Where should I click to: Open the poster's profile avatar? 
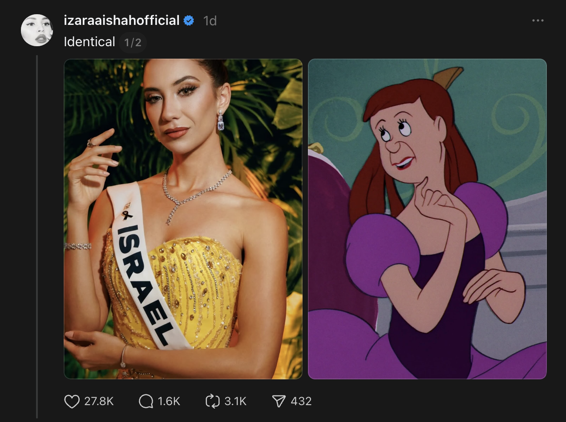[37, 30]
